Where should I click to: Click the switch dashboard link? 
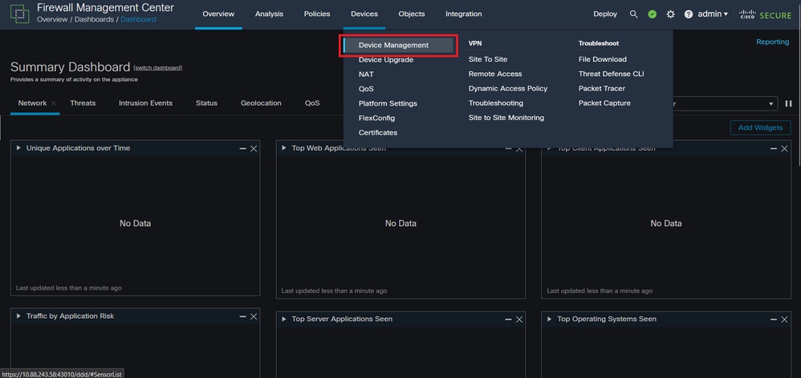click(157, 68)
